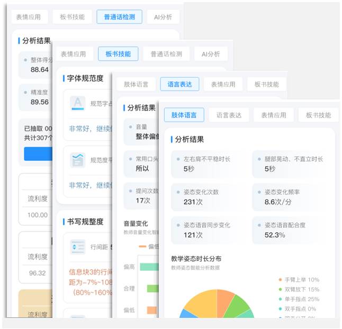Select the highlighted 肢体语言 tab
342x329 pixels.
[184, 115]
